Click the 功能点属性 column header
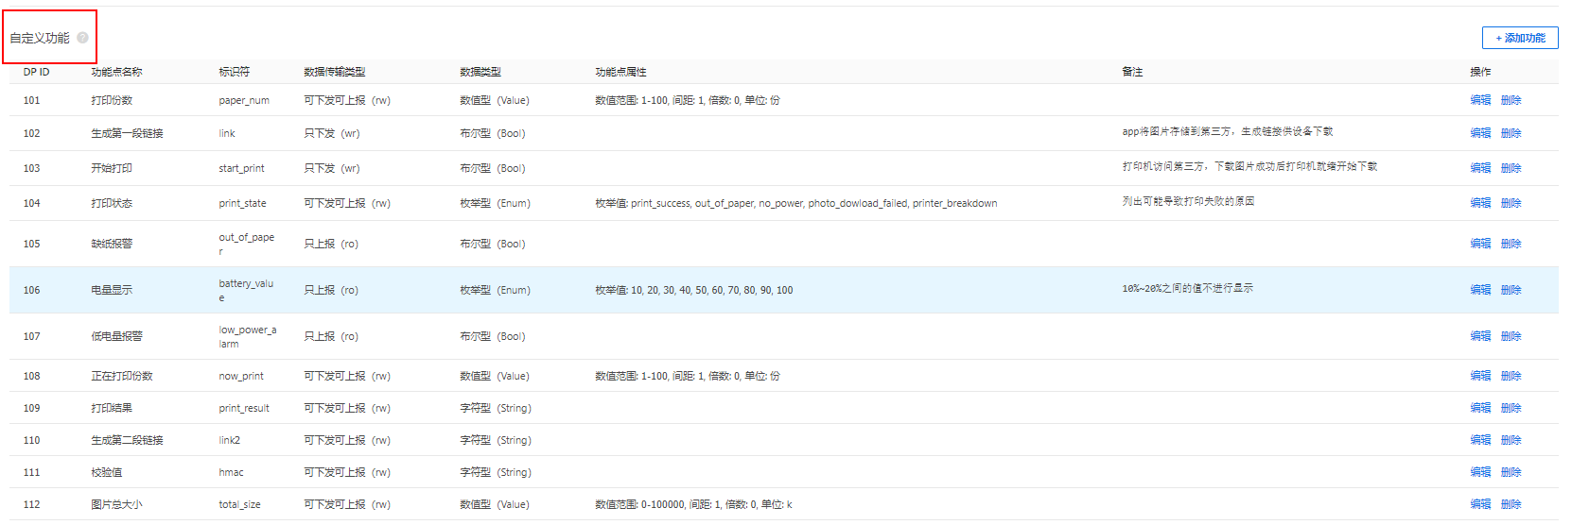This screenshot has width=1572, height=525. tap(620, 72)
